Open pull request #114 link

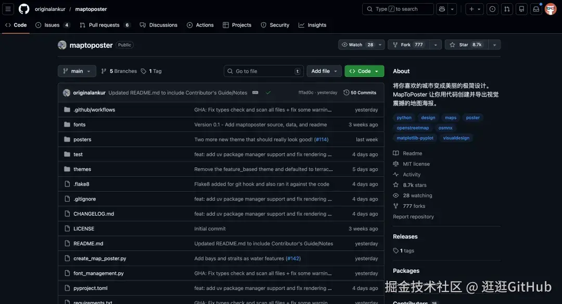point(322,139)
